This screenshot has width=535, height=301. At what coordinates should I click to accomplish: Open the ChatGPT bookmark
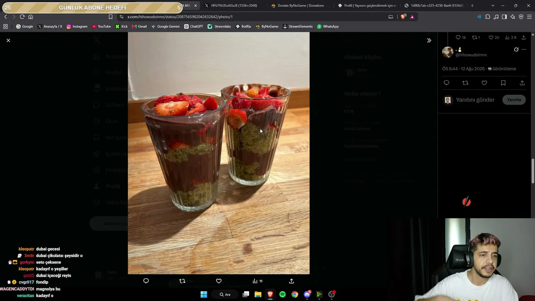[194, 26]
